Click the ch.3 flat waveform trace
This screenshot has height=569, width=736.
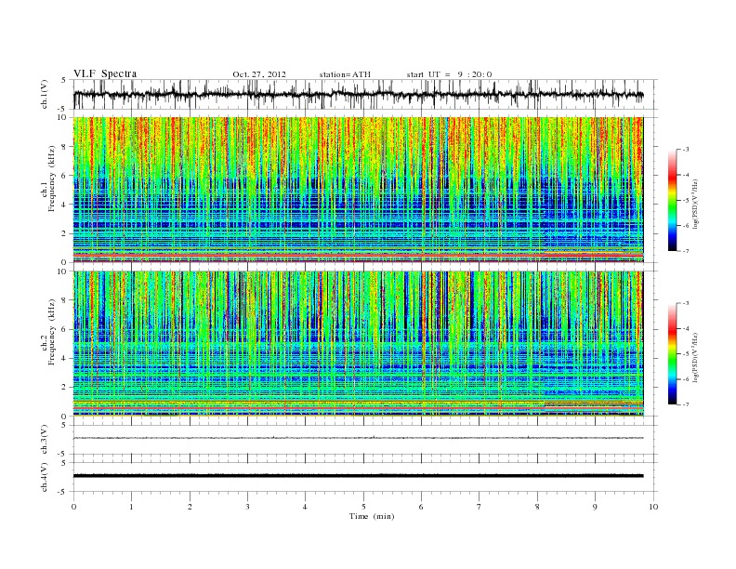tap(358, 438)
